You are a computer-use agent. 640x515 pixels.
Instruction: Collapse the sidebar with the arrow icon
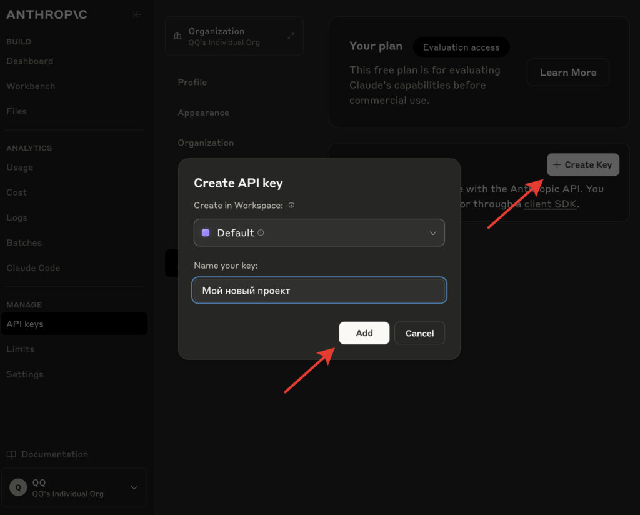137,15
